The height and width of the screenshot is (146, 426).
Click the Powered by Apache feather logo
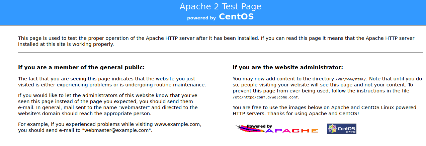277,129
